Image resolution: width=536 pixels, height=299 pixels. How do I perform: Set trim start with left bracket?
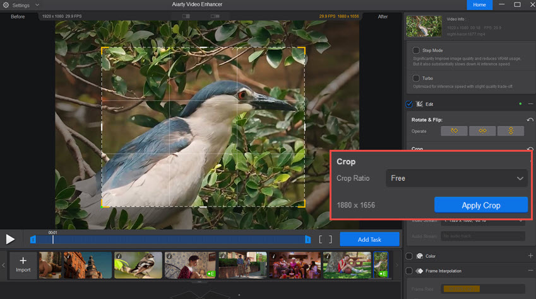coord(320,239)
